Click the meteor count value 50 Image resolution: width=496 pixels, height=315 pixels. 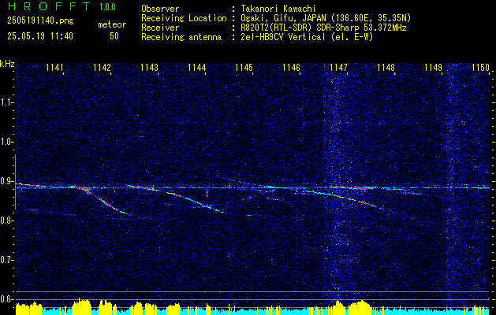[x=114, y=36]
